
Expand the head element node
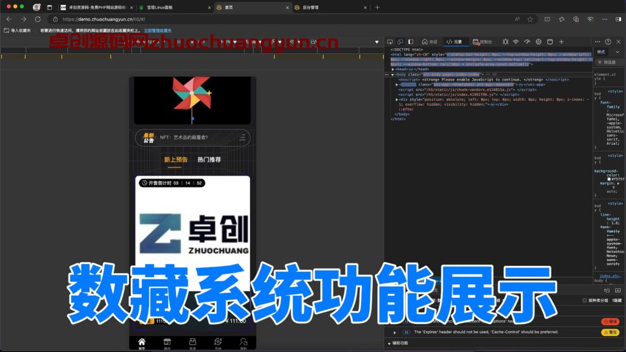(x=393, y=70)
